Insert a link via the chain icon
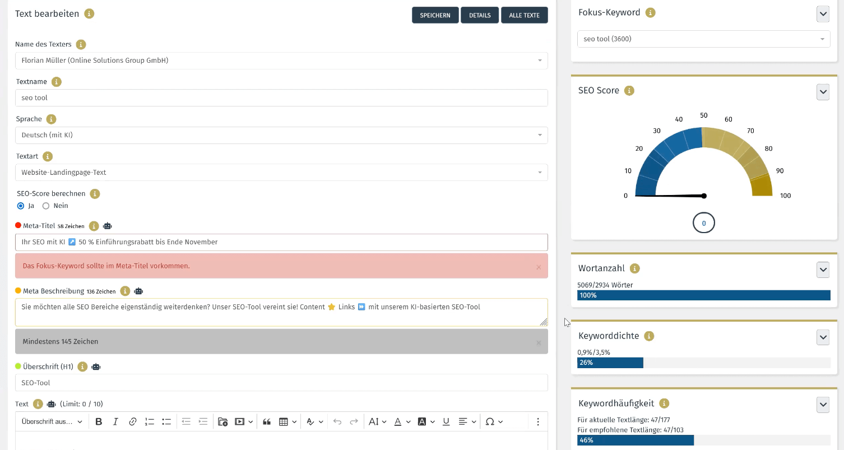Image resolution: width=844 pixels, height=450 pixels. (x=133, y=421)
